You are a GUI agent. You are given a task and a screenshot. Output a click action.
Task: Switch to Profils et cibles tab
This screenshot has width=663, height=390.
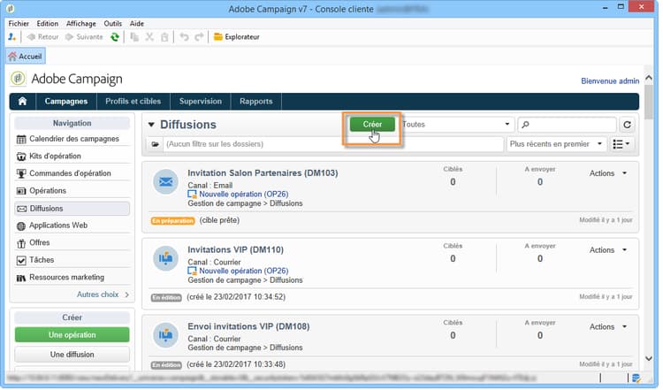point(133,101)
